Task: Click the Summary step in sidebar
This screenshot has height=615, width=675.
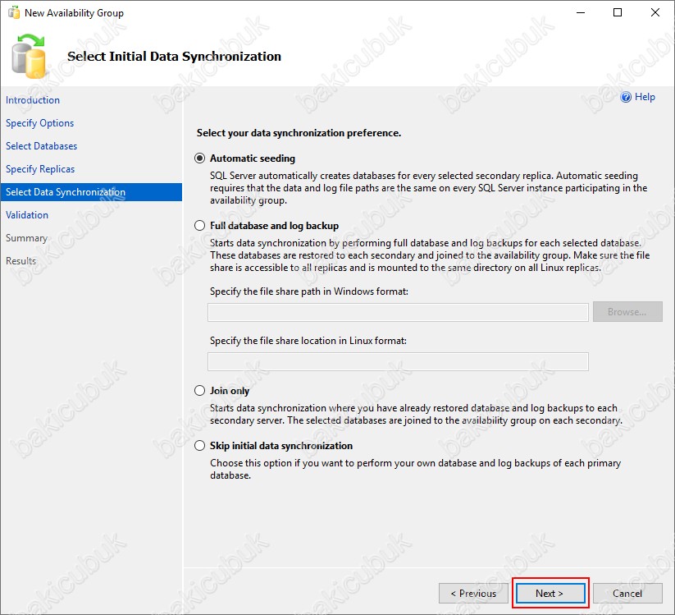Action: (x=26, y=238)
